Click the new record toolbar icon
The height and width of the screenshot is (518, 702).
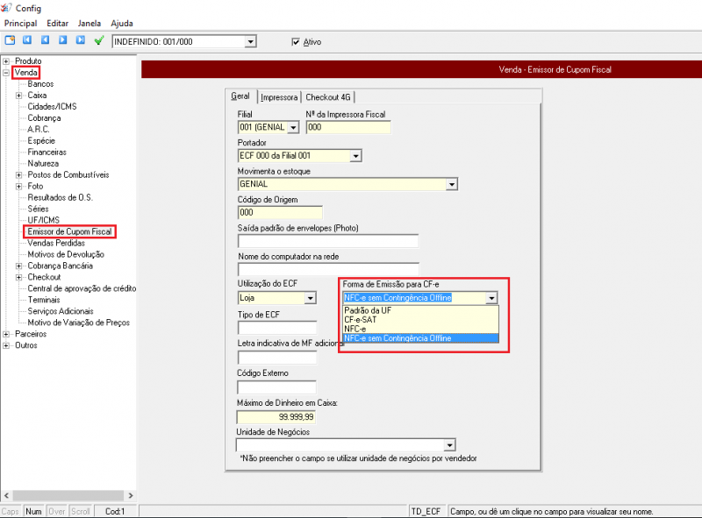pos(10,40)
